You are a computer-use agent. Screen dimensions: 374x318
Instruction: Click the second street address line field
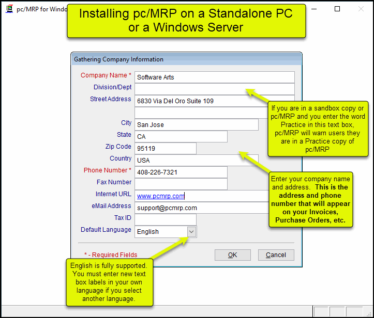(201, 113)
